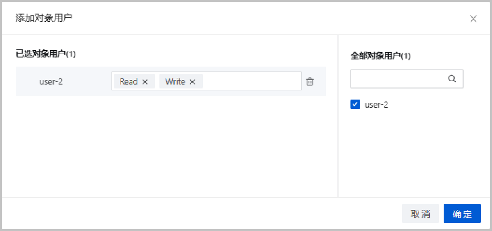
Task: Click the 添加对象用户 dialog title
Action: (44, 18)
